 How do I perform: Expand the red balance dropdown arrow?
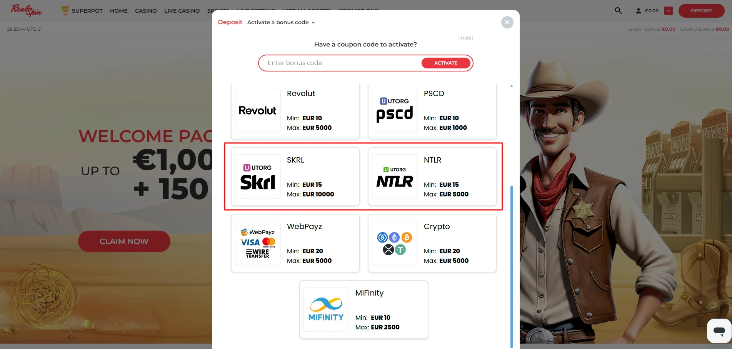[669, 11]
